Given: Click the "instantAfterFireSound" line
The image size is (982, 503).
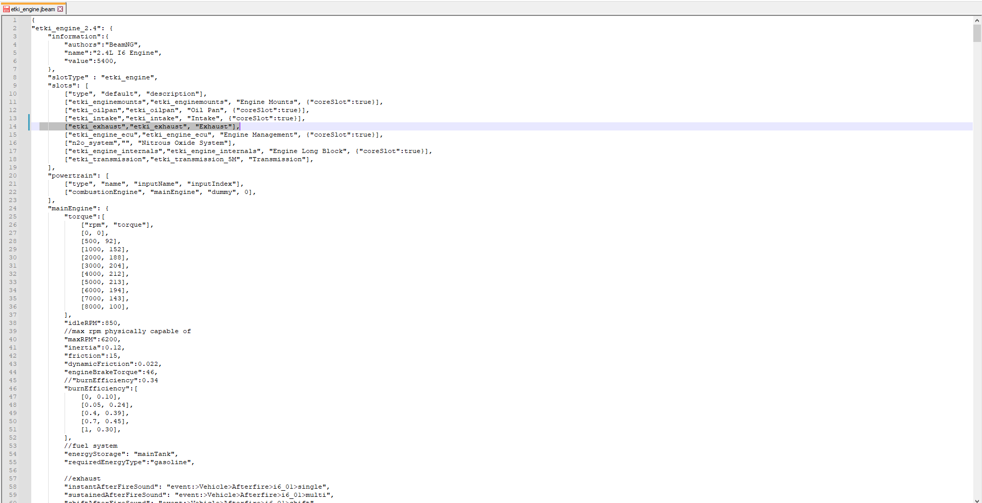Looking at the screenshot, I should click(x=197, y=487).
